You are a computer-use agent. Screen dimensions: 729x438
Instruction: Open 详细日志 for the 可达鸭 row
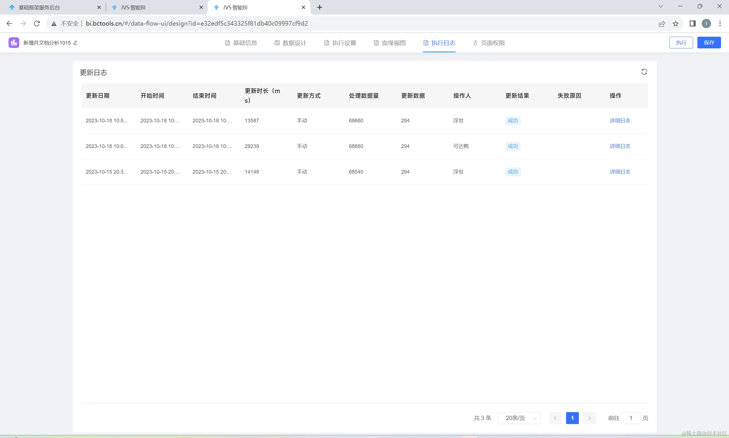[x=620, y=146]
